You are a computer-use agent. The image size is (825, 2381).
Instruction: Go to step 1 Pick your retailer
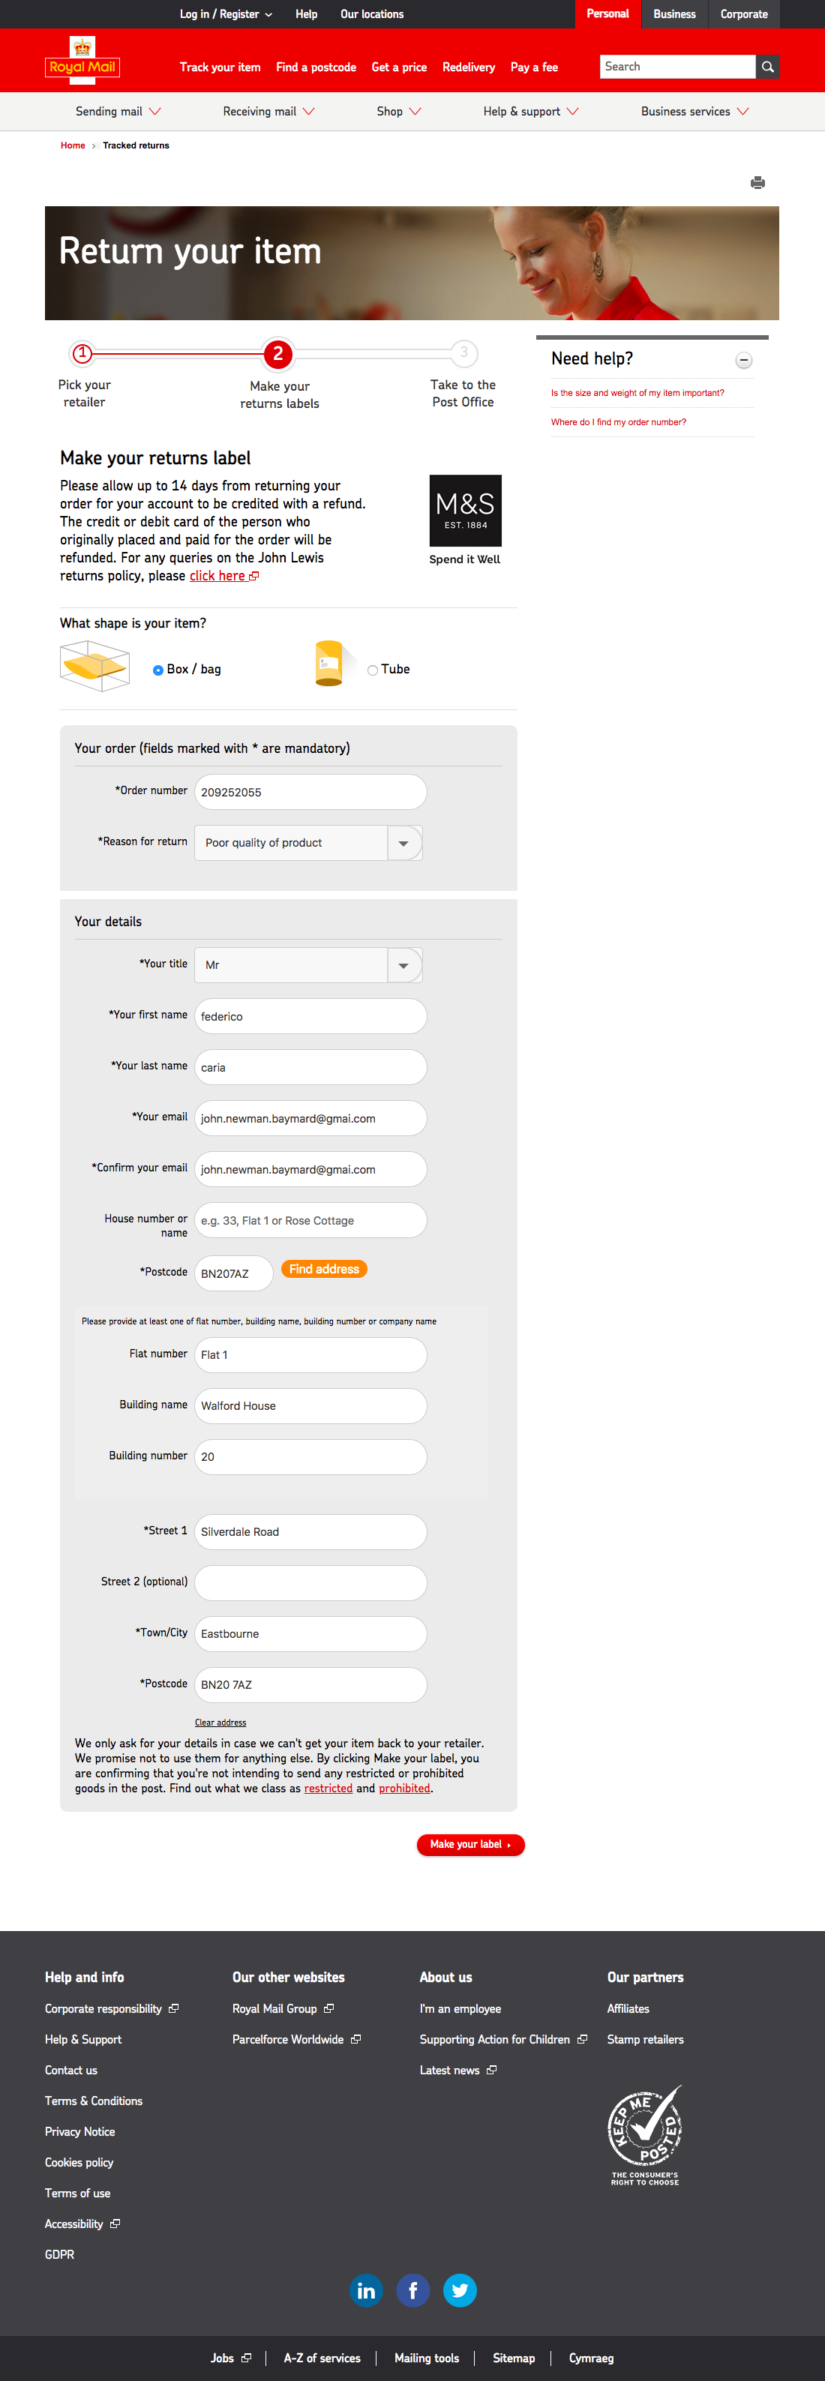(82, 353)
